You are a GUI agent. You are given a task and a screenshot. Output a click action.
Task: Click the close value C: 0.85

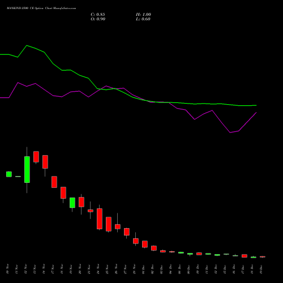point(98,15)
